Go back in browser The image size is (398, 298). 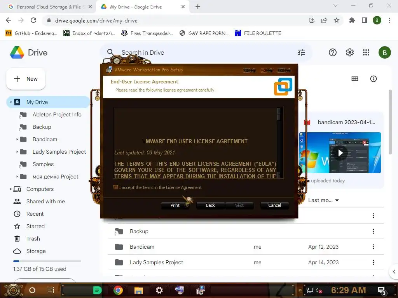click(9, 20)
